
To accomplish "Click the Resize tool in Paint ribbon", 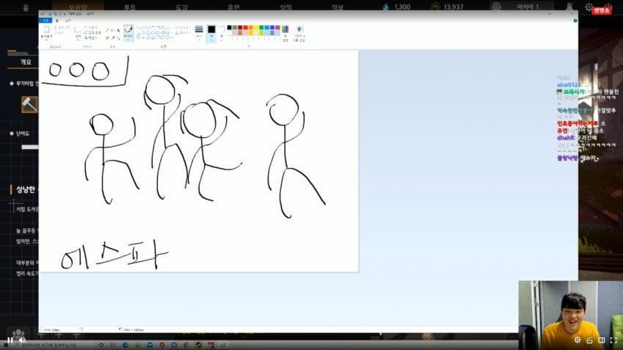I will (92, 32).
